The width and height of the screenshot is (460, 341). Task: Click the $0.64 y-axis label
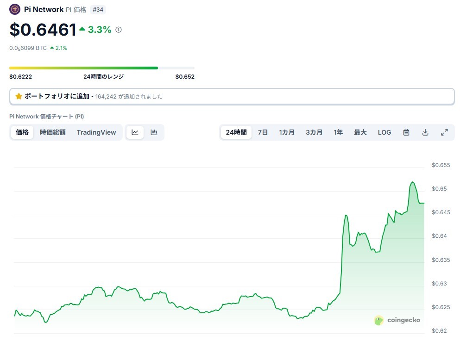[439, 236]
